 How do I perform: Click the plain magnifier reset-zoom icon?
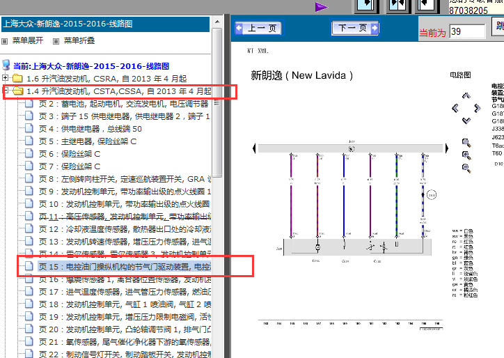tap(466, 143)
